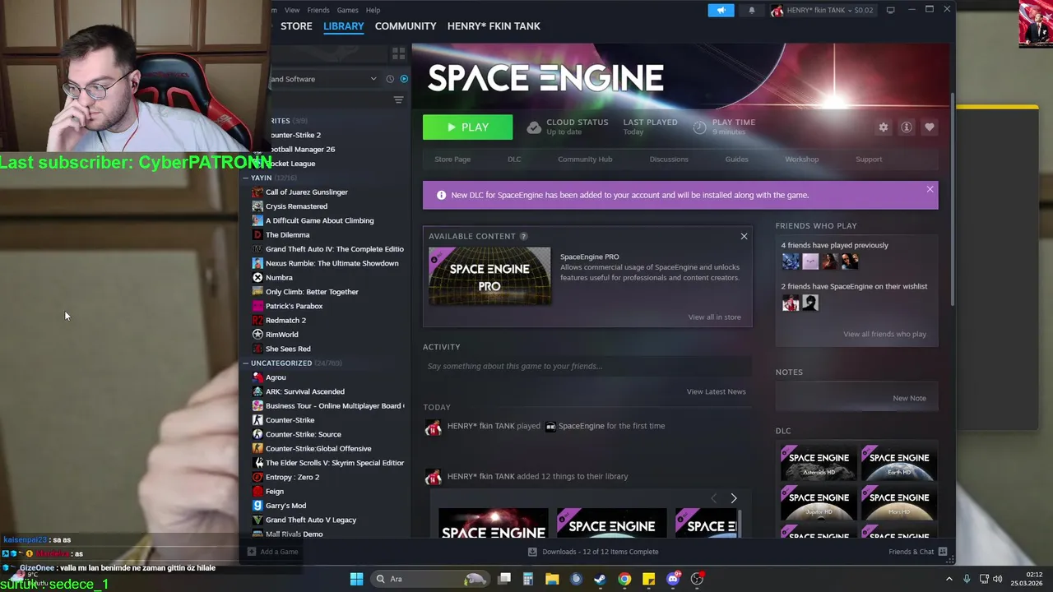
Task: Open the Friends menu
Action: point(318,10)
